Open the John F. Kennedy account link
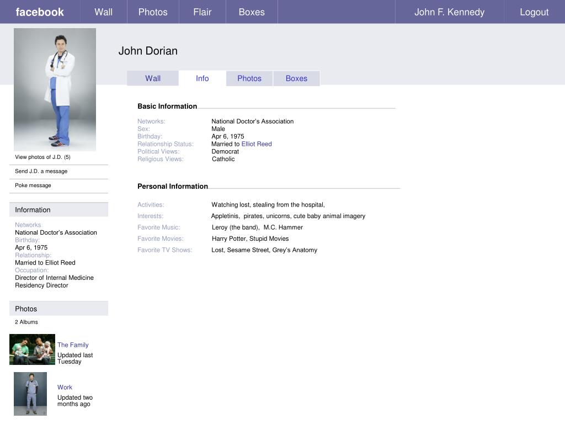 pyautogui.click(x=449, y=12)
